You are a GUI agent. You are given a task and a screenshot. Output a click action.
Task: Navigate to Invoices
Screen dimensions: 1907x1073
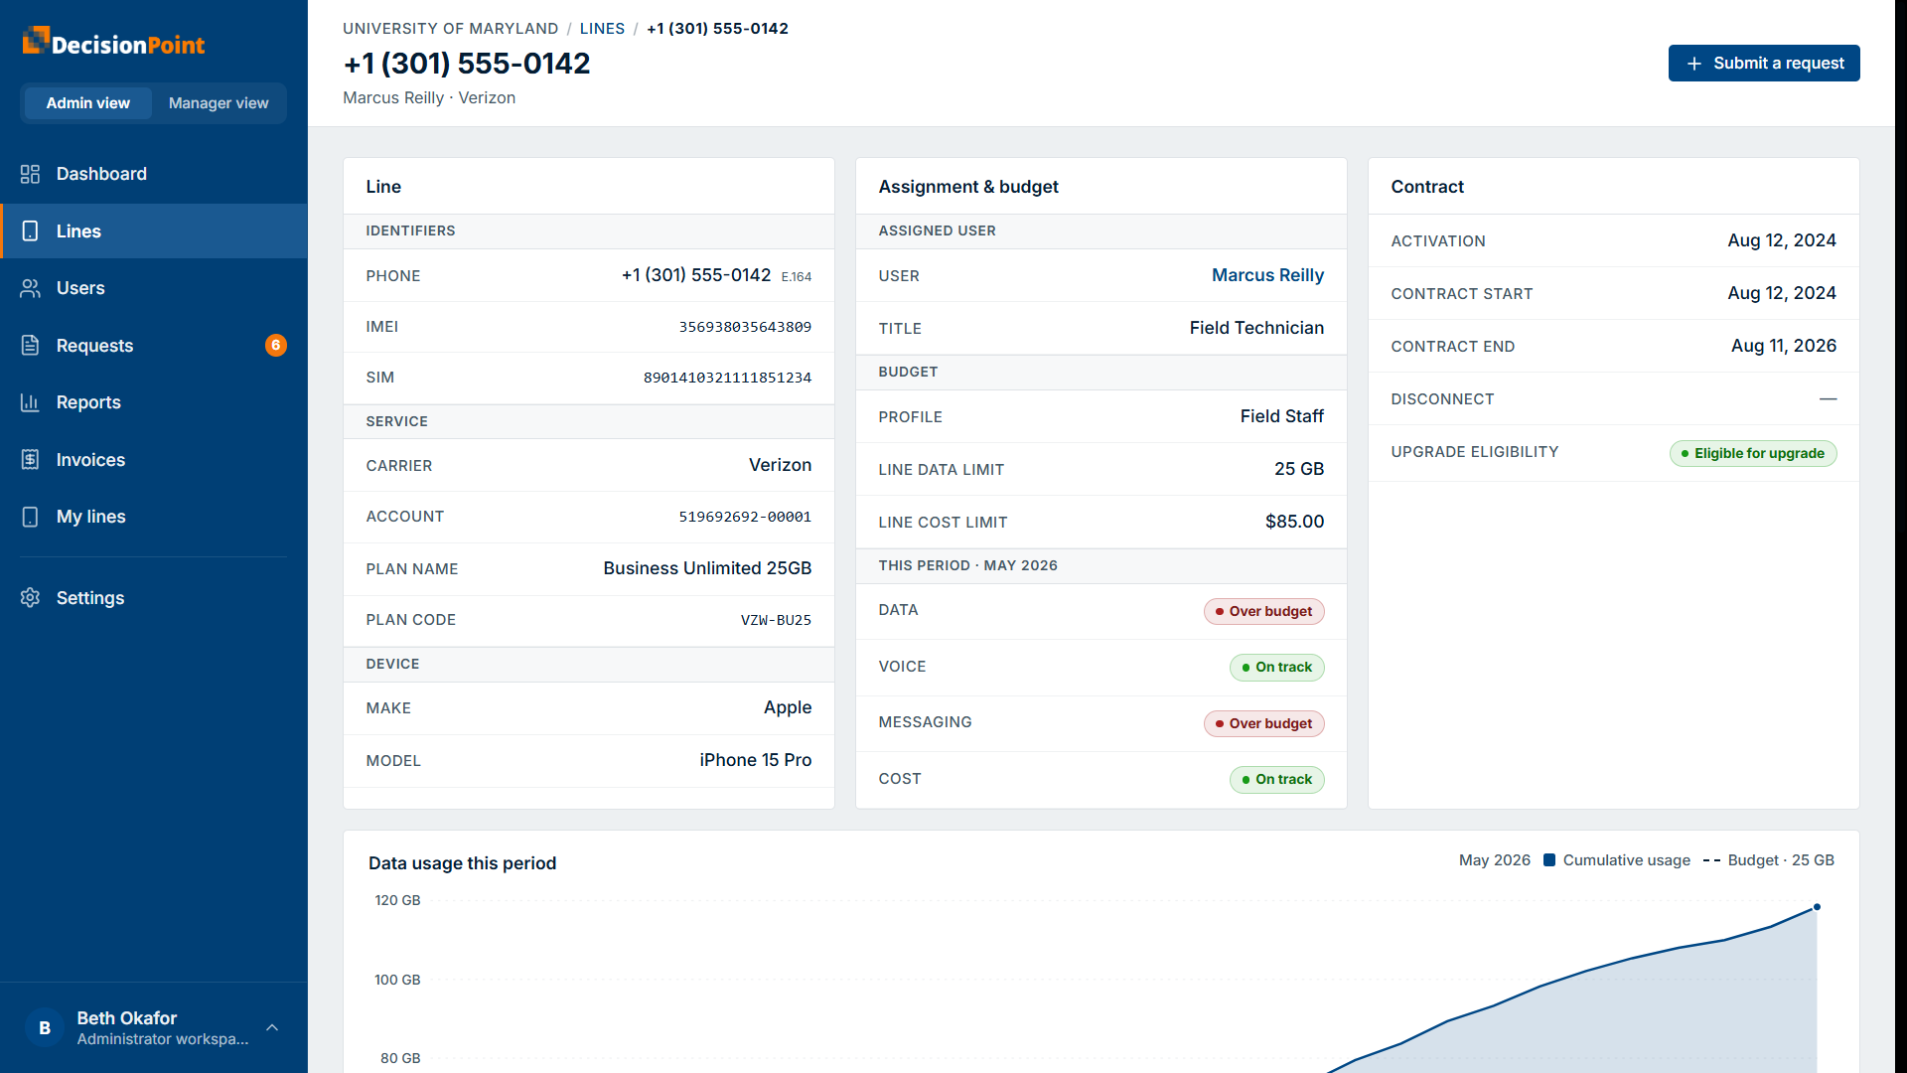[154, 460]
